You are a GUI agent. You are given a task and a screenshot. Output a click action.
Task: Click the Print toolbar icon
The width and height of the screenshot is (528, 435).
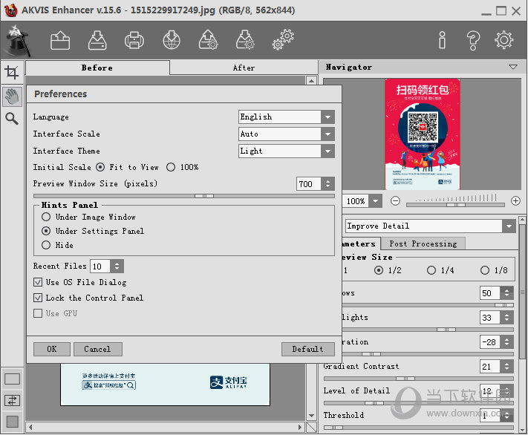point(134,40)
